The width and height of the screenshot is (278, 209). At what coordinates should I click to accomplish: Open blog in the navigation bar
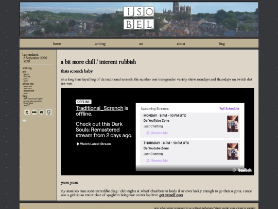tap(222, 43)
